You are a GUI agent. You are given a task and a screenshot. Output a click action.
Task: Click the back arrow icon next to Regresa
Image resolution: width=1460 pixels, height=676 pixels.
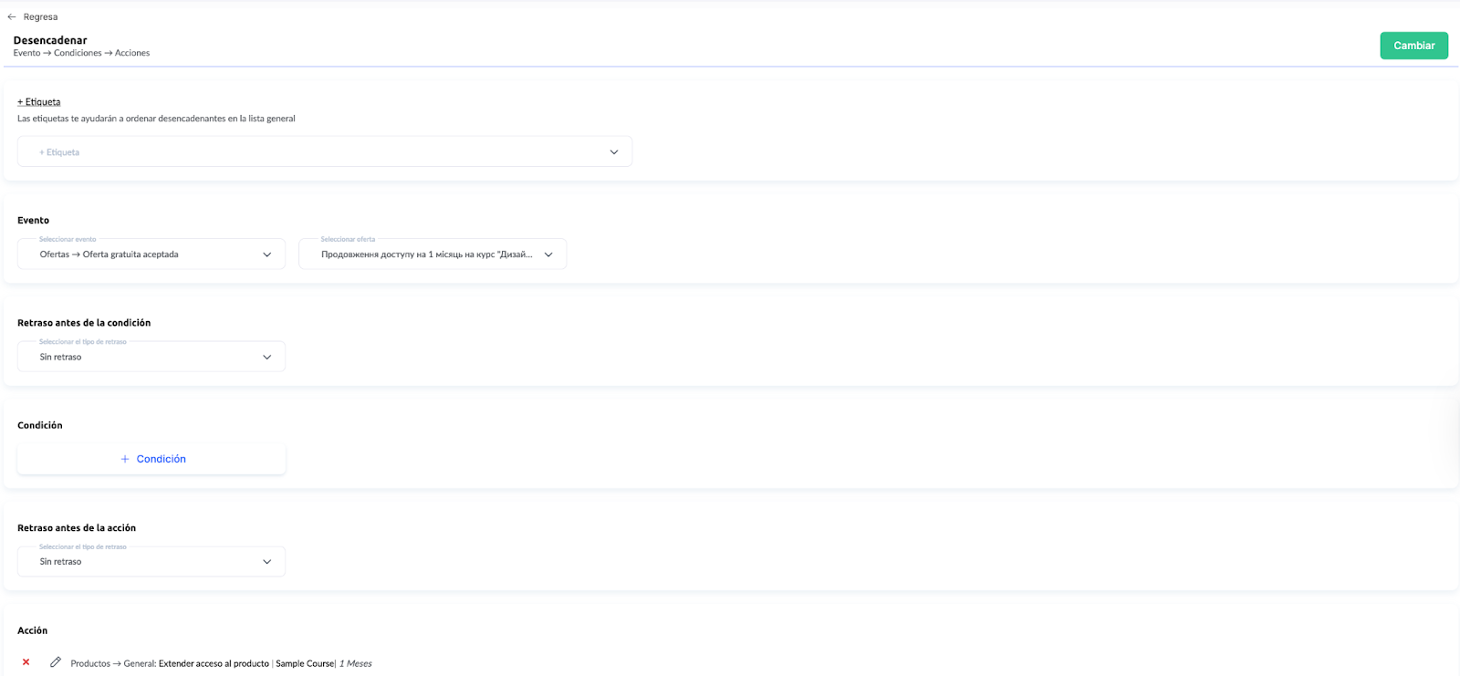click(x=12, y=17)
